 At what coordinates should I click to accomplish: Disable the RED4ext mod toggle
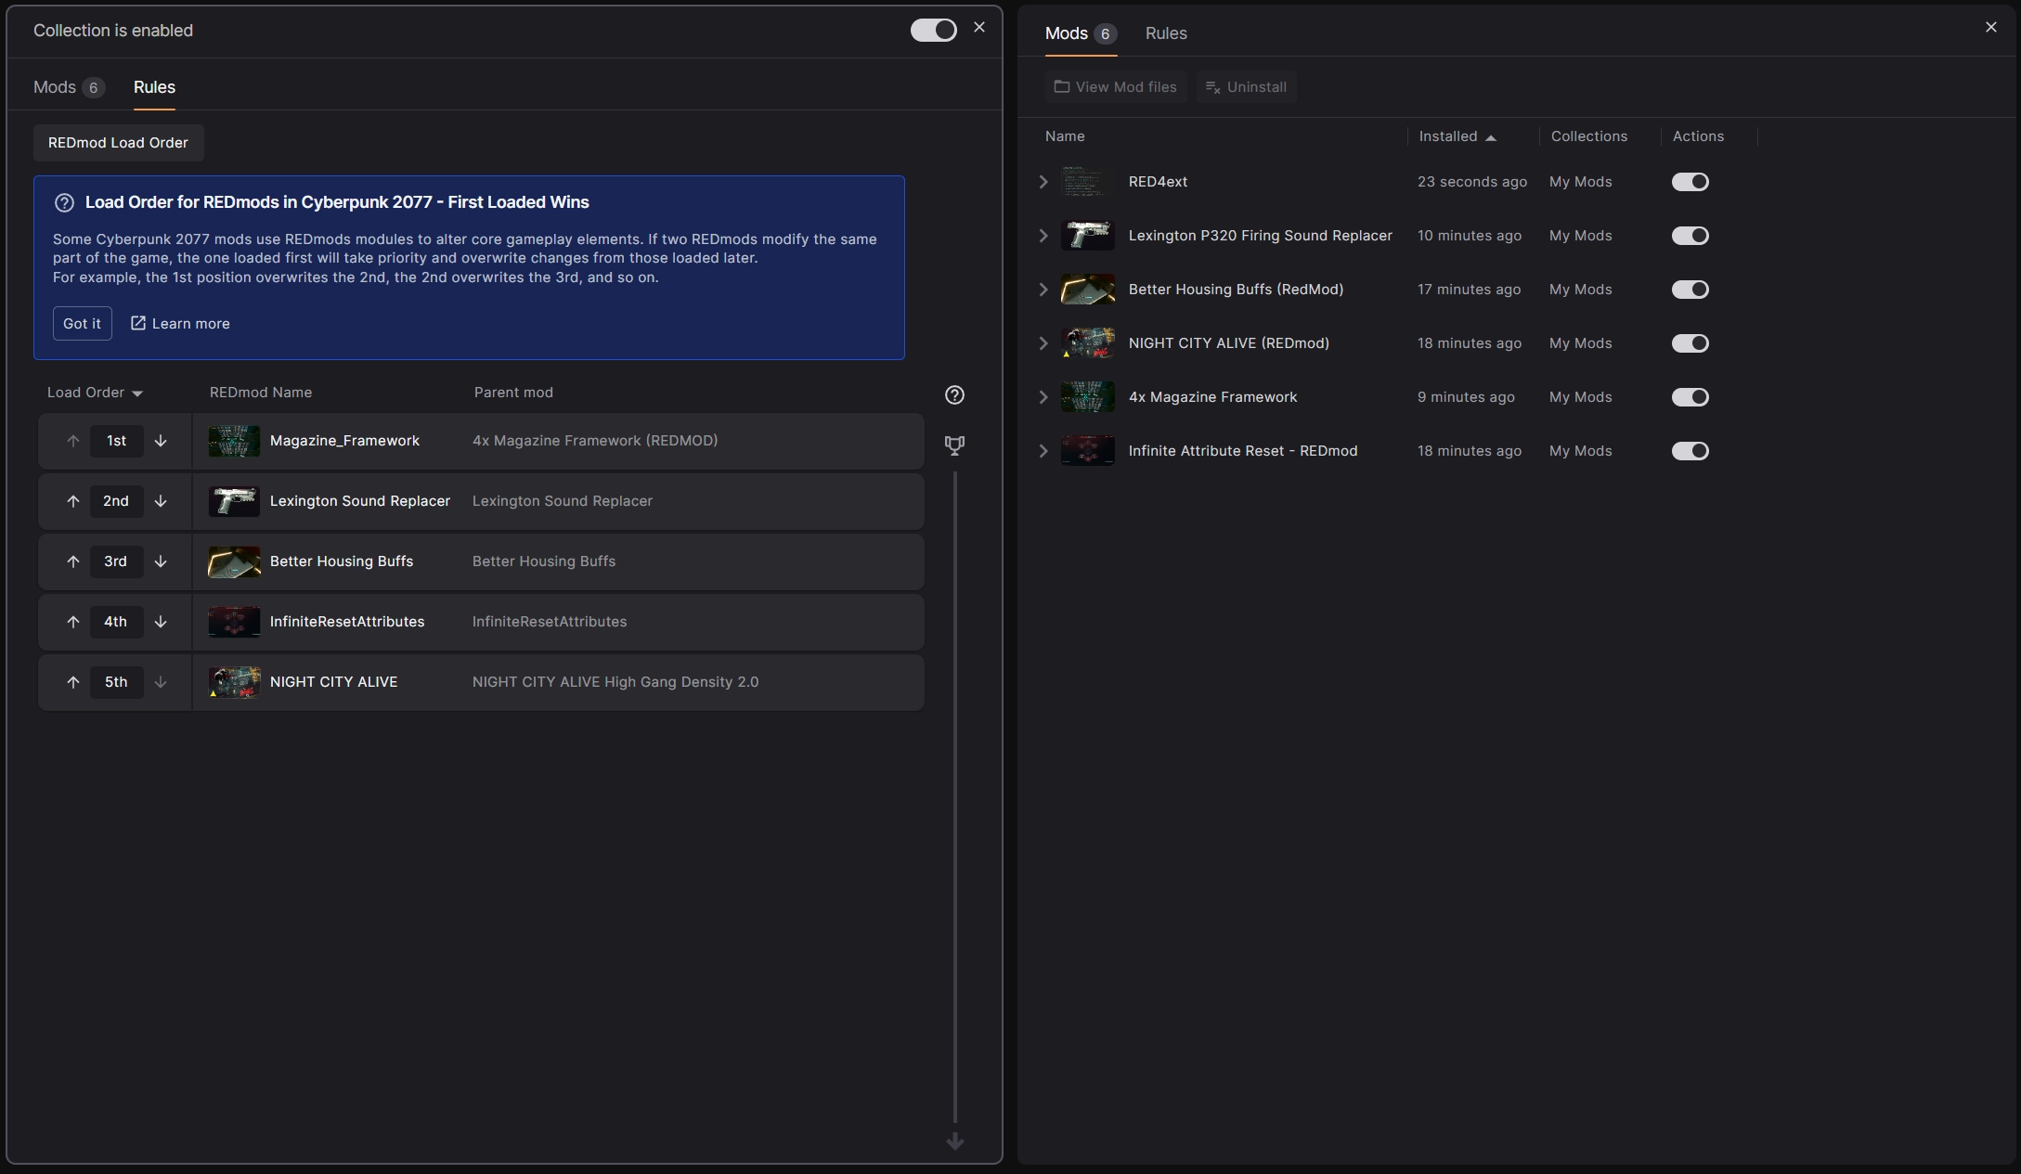[x=1691, y=182]
